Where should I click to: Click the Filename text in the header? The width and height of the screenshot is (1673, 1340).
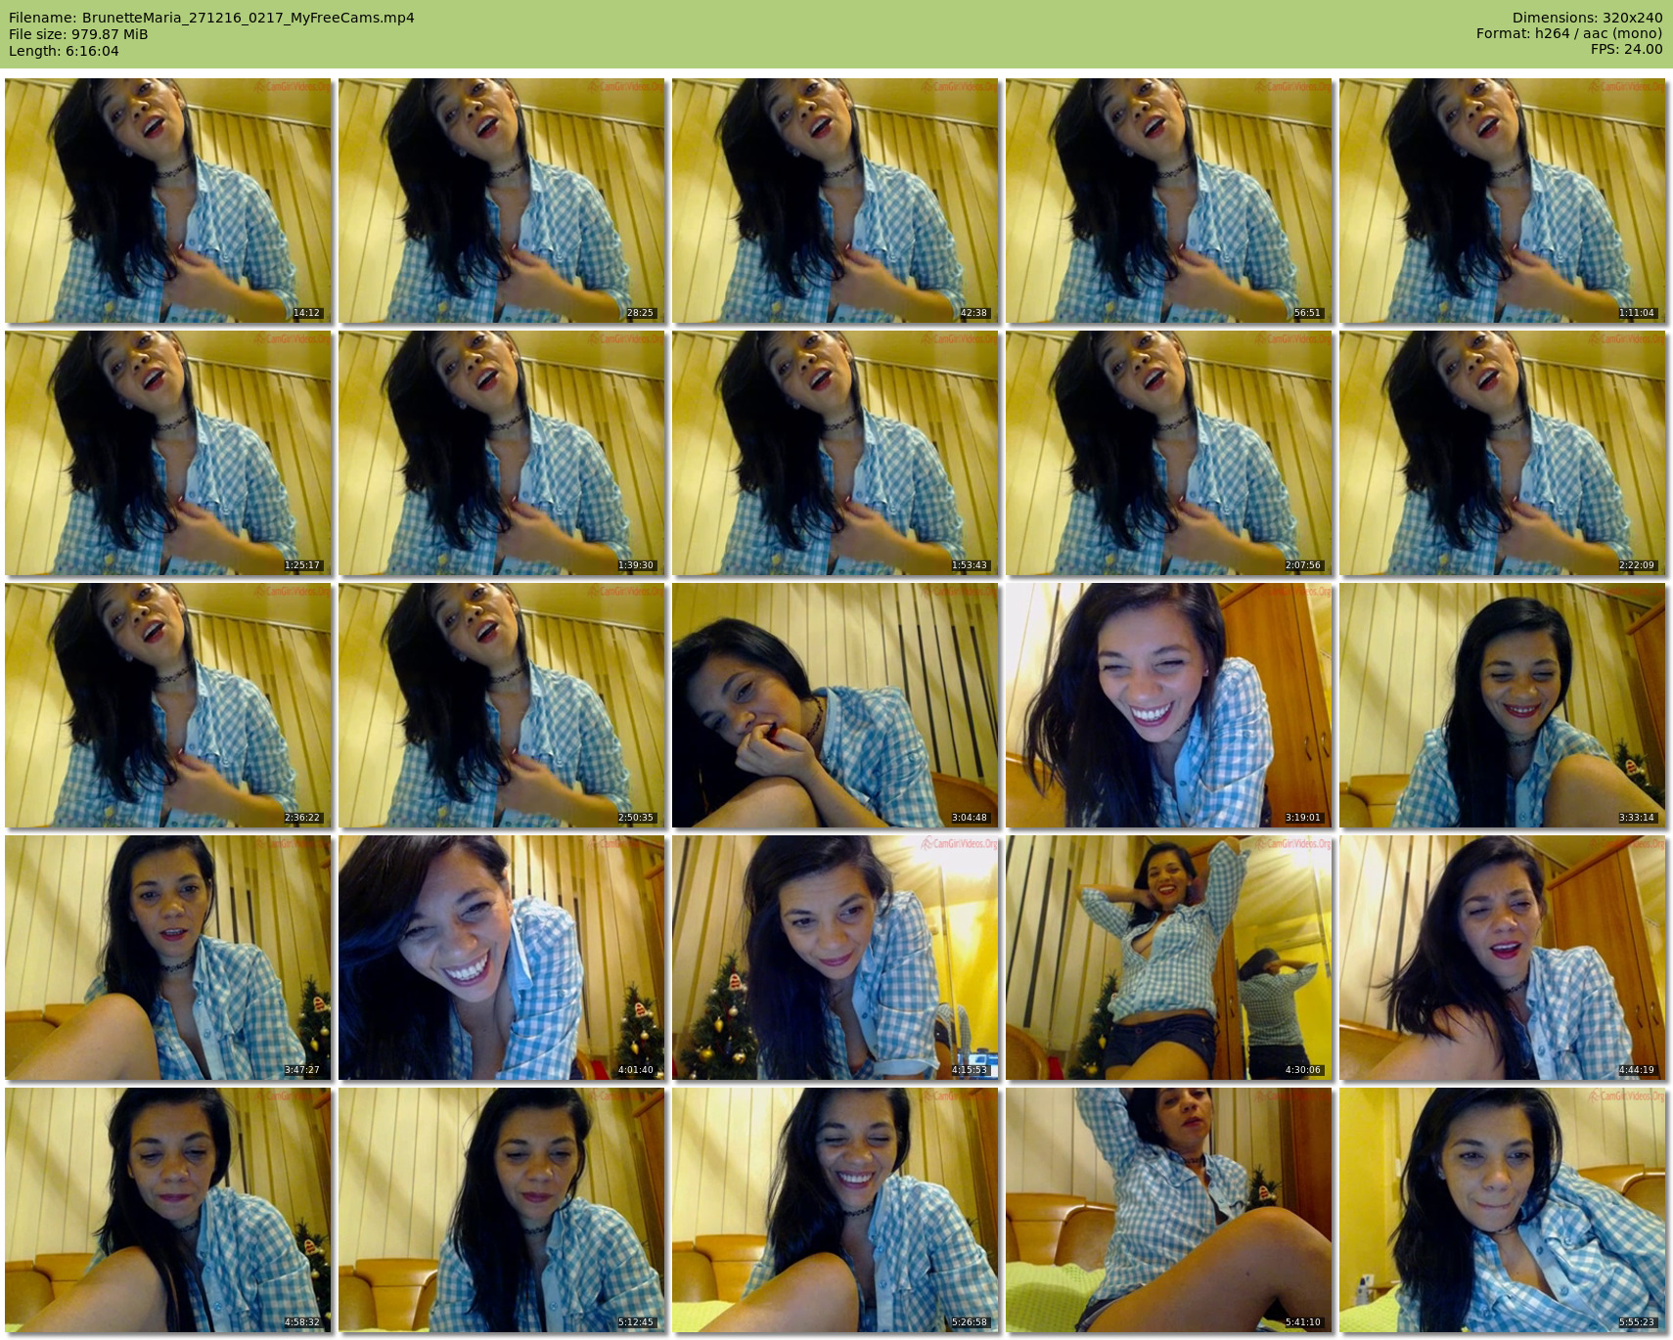[211, 18]
